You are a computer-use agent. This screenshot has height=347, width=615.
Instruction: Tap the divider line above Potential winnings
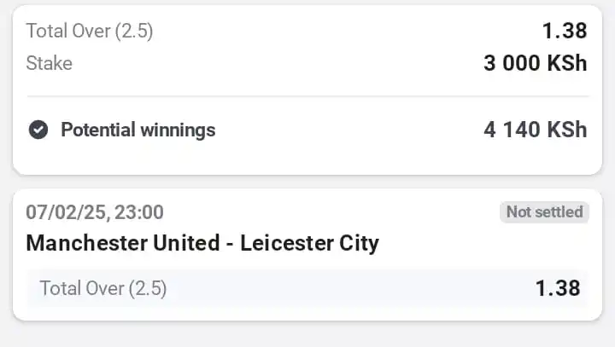(307, 95)
